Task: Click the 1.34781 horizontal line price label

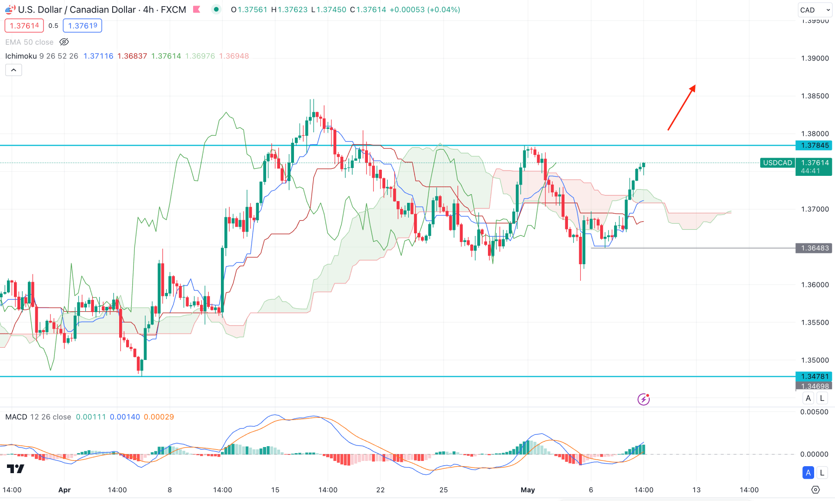Action: tap(814, 376)
